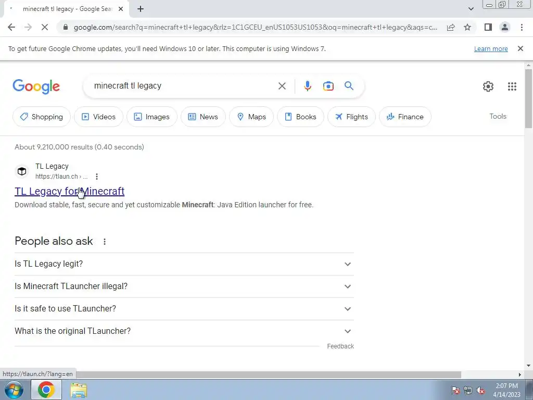The width and height of the screenshot is (533, 400).
Task: Clear the search box text
Action: (282, 86)
